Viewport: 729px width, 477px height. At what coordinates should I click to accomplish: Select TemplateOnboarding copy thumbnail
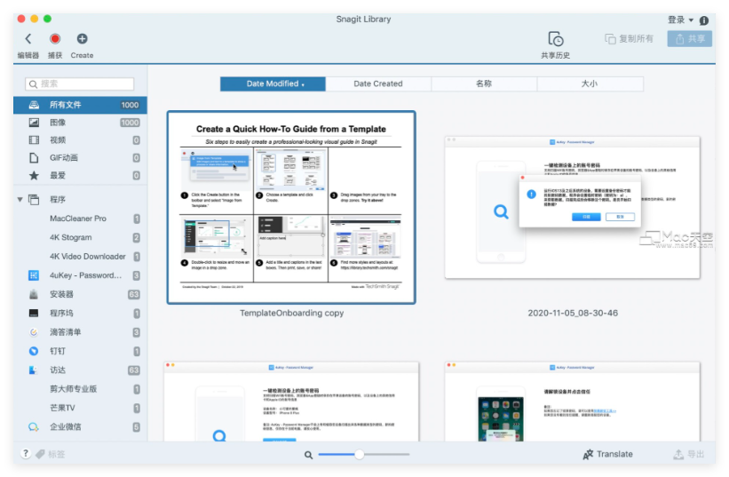(291, 207)
